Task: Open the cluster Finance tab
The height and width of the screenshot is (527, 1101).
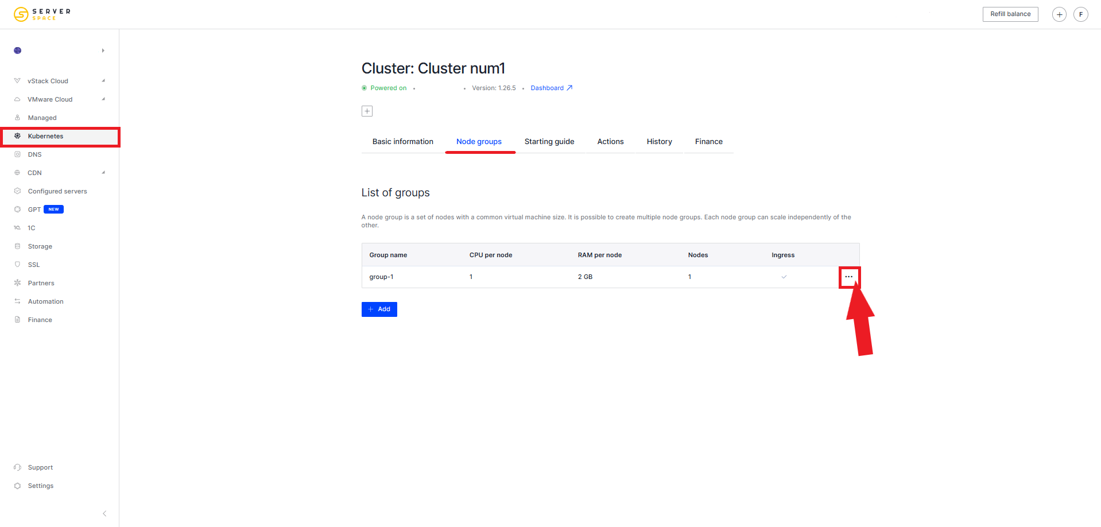Action: click(709, 142)
